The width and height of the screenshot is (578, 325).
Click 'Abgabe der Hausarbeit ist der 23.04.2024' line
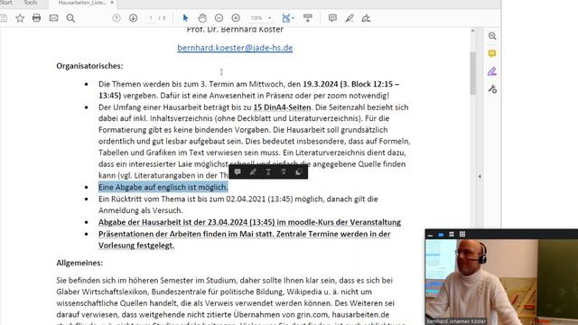249,222
